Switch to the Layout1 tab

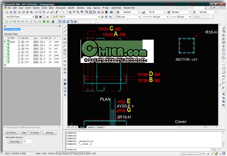(x=91, y=127)
